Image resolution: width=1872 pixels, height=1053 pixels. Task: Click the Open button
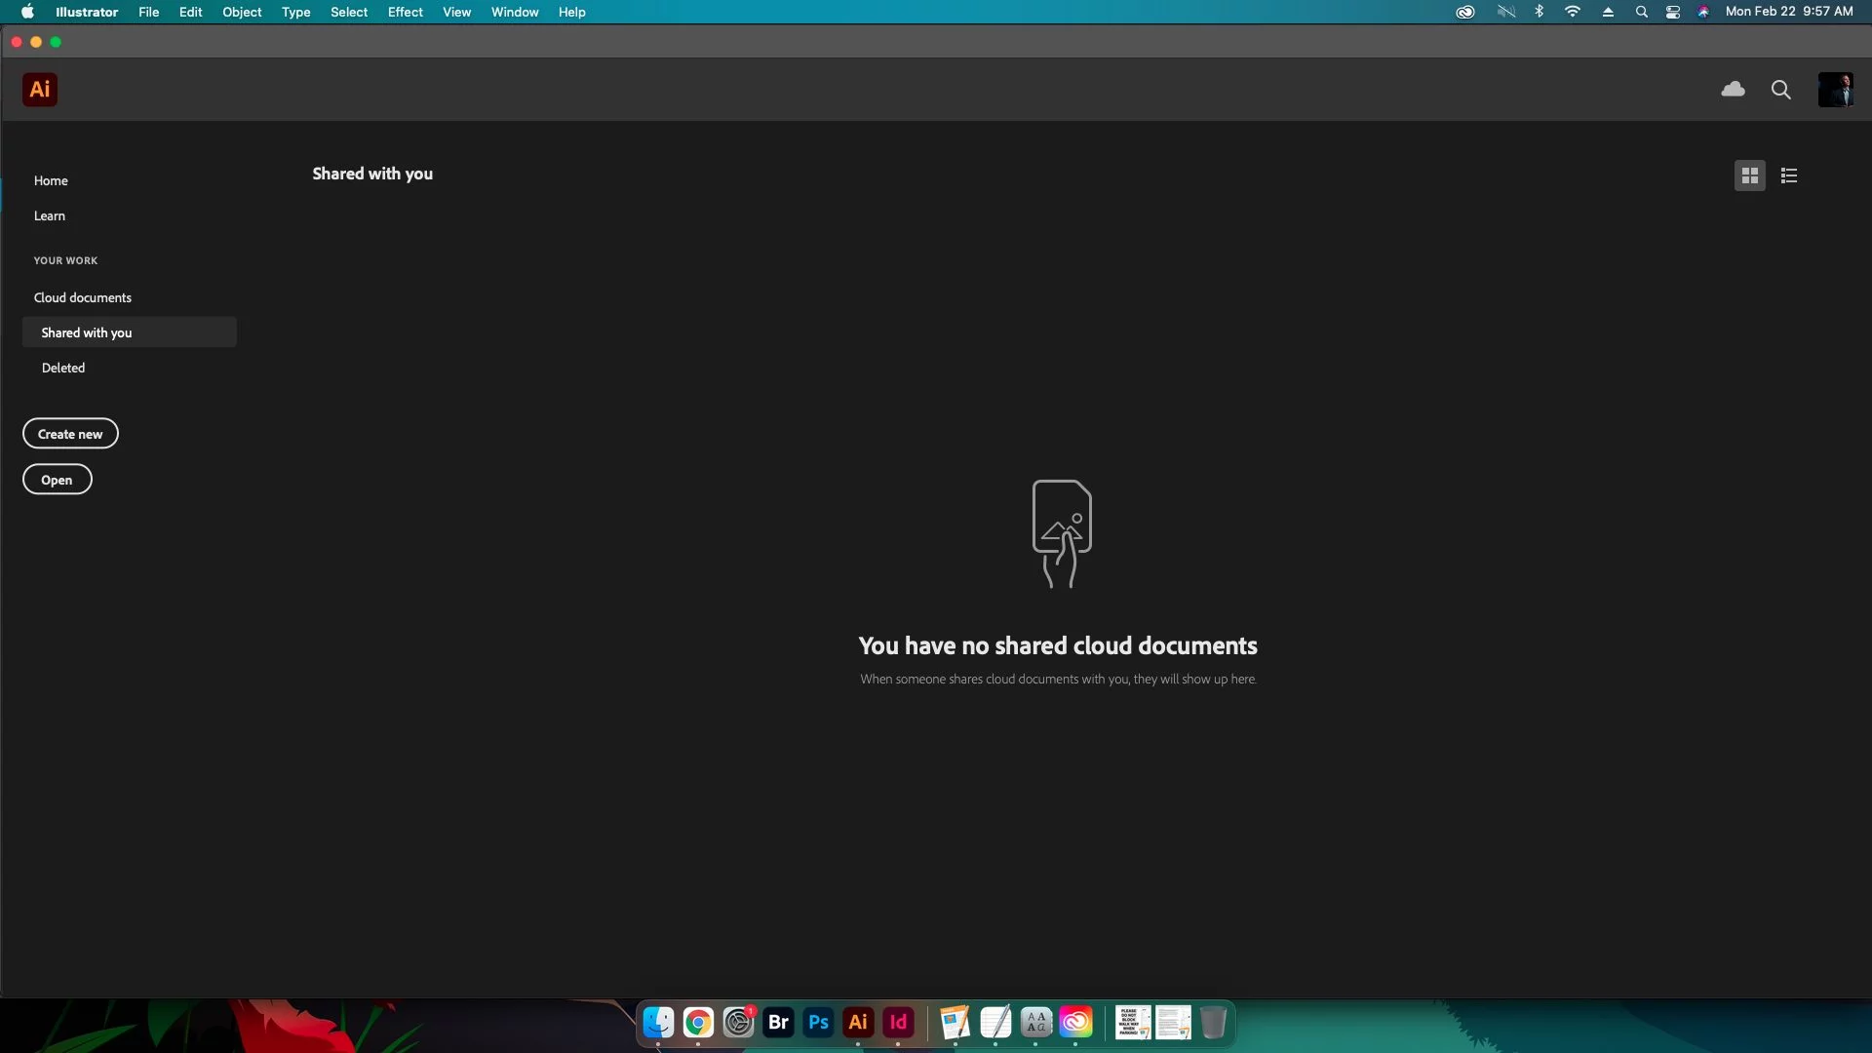click(57, 479)
